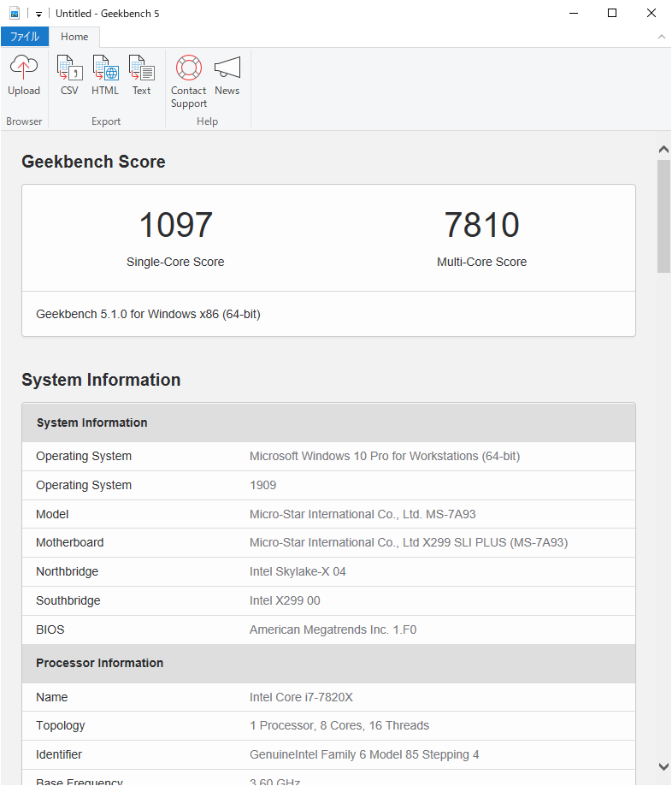Image resolution: width=672 pixels, height=786 pixels.
Task: Click the Browser ribbon group label
Action: [24, 121]
